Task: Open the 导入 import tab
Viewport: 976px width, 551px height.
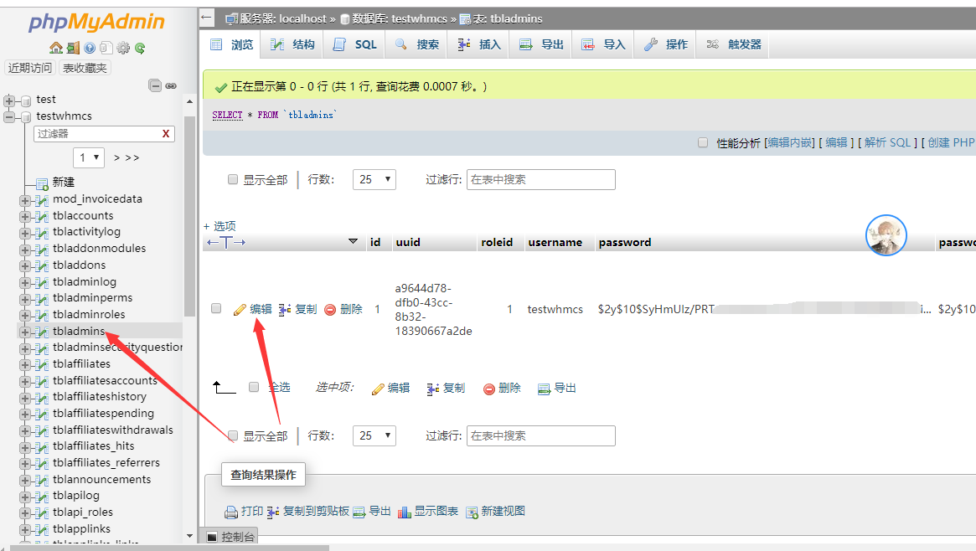Action: pos(603,44)
